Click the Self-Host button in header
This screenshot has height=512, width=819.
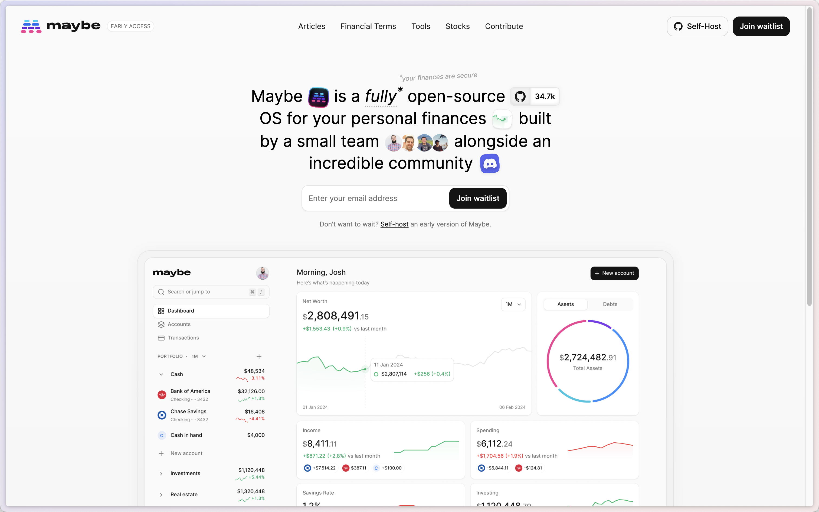pyautogui.click(x=697, y=27)
